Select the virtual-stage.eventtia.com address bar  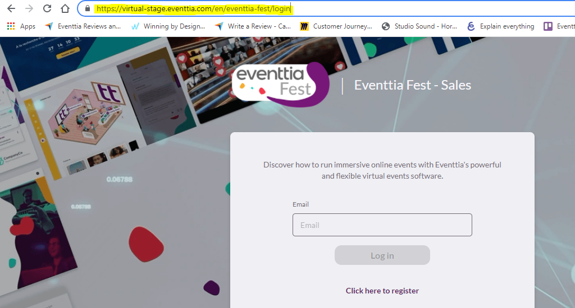194,9
